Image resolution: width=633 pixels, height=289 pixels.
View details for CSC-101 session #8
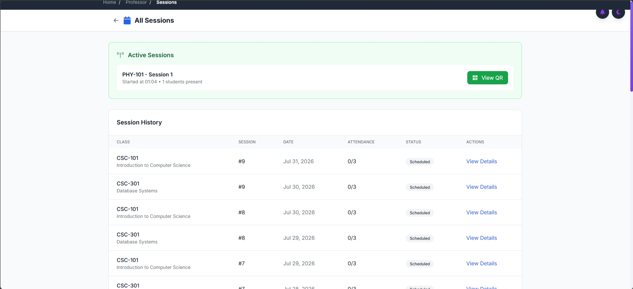pyautogui.click(x=481, y=212)
